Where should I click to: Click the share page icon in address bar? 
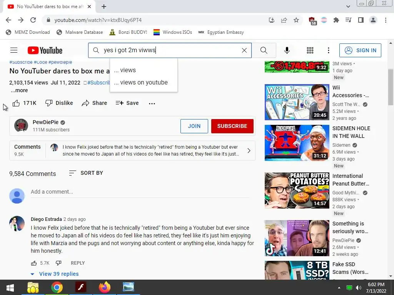tap(284, 20)
